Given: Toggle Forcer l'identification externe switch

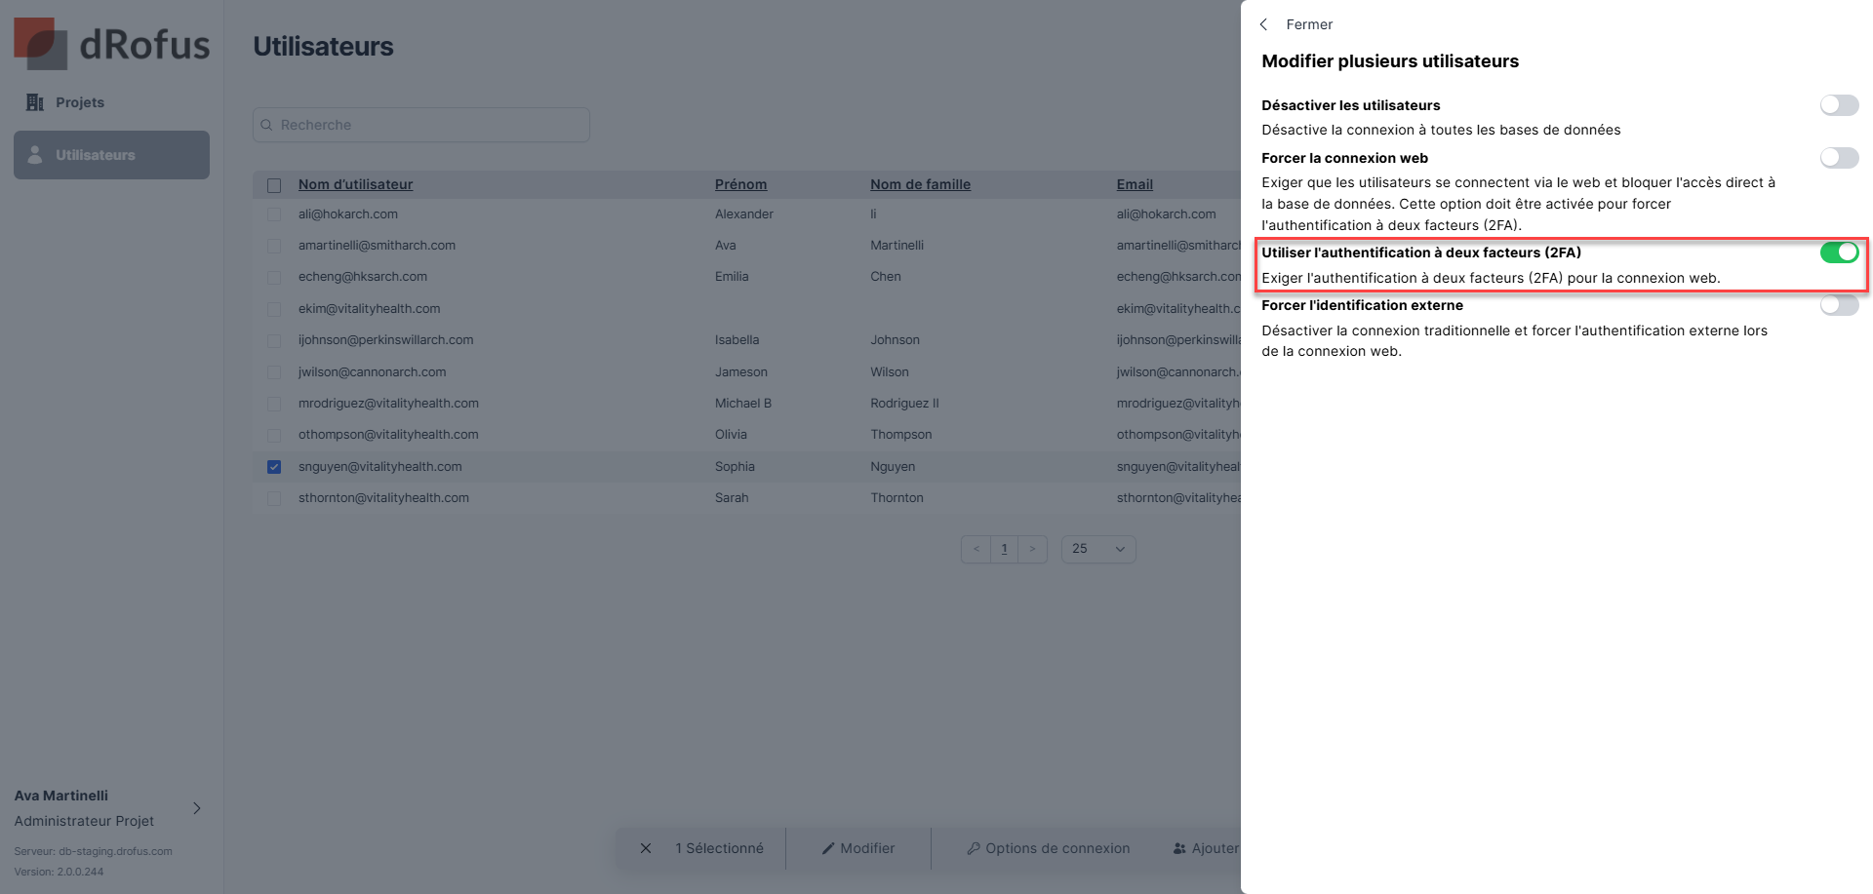Looking at the screenshot, I should tap(1839, 305).
